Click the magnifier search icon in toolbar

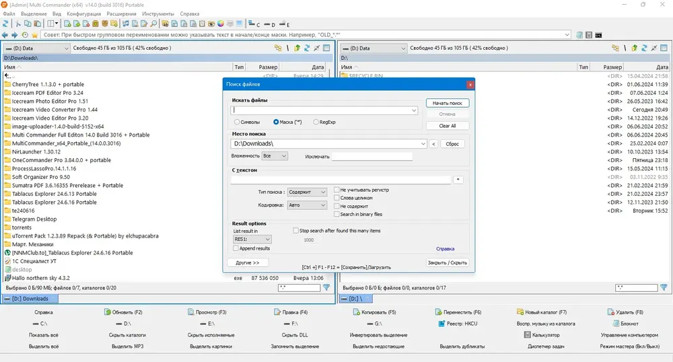point(153,24)
